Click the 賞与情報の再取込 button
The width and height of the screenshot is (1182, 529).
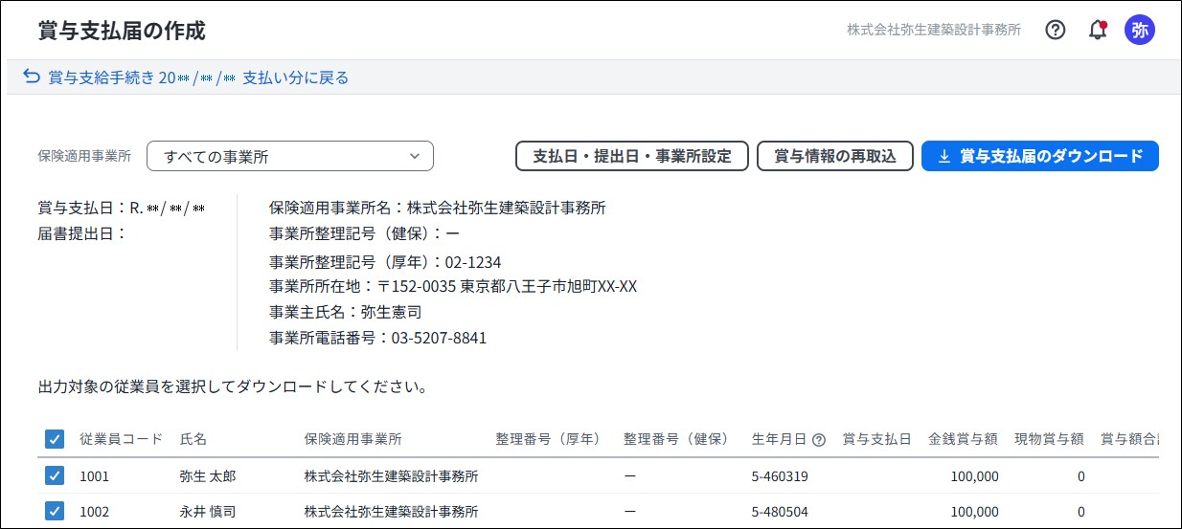[x=834, y=156]
